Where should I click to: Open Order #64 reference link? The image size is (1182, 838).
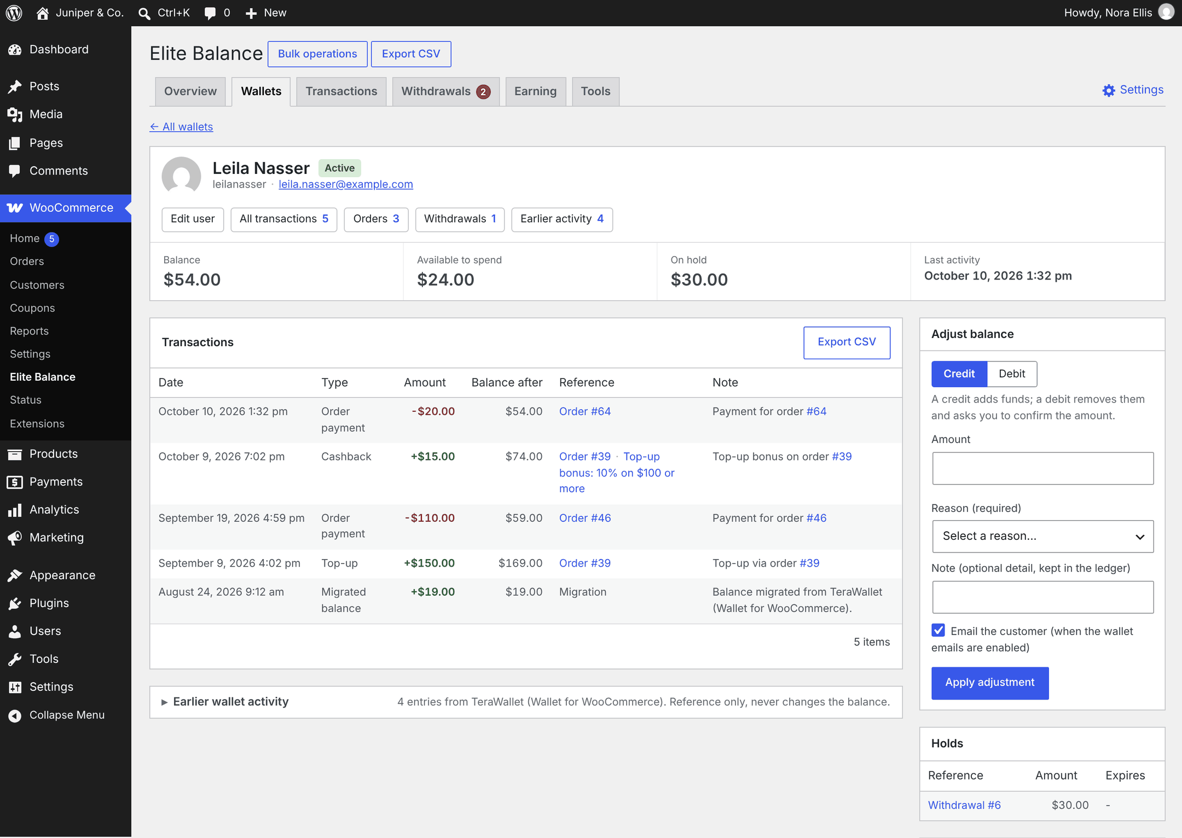[585, 411]
